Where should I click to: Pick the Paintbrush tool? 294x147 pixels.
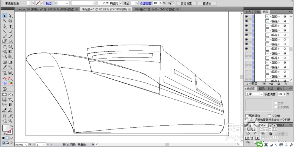(5, 36)
